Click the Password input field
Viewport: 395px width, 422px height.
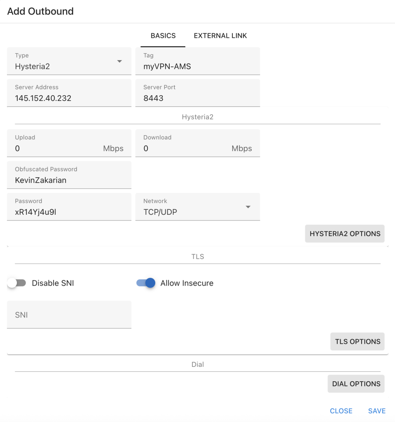click(69, 212)
